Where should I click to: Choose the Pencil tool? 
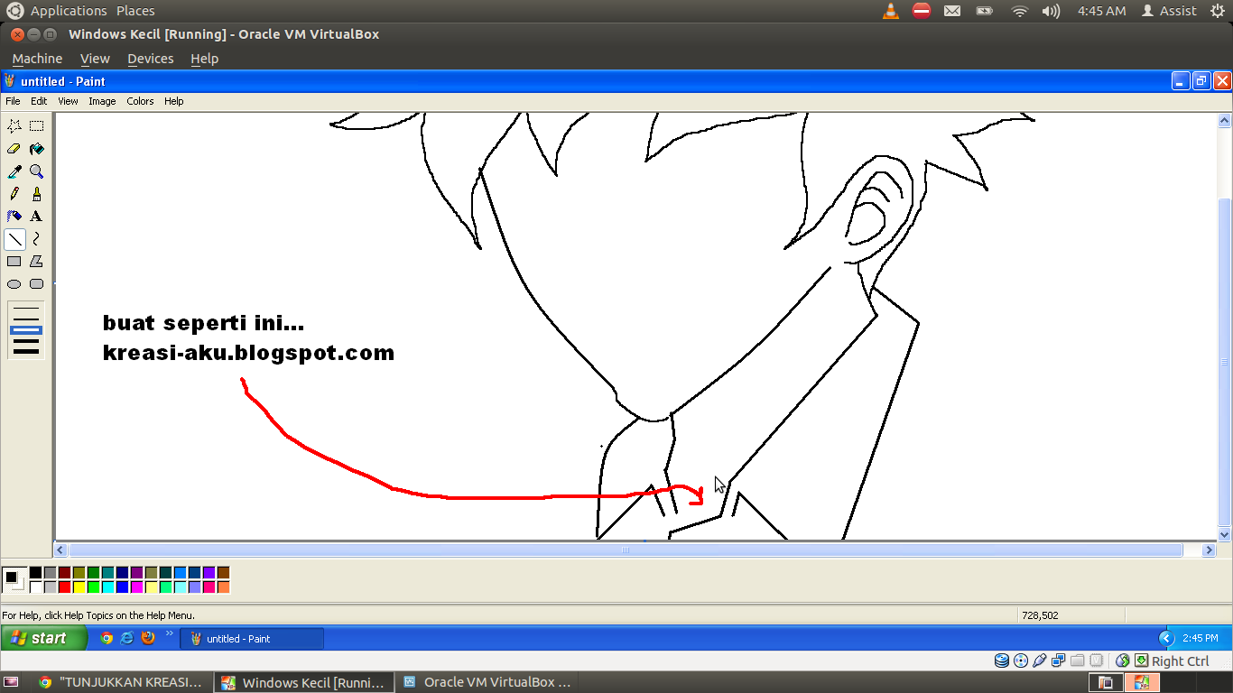14,194
